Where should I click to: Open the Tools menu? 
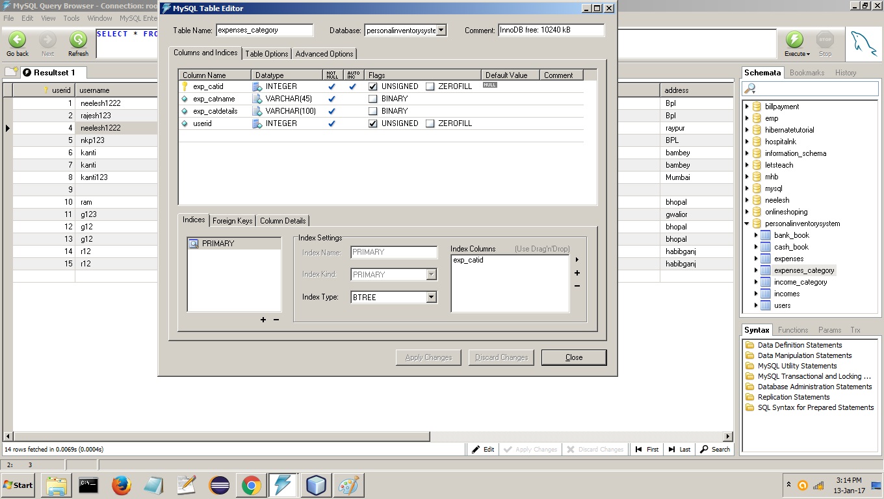coord(71,18)
